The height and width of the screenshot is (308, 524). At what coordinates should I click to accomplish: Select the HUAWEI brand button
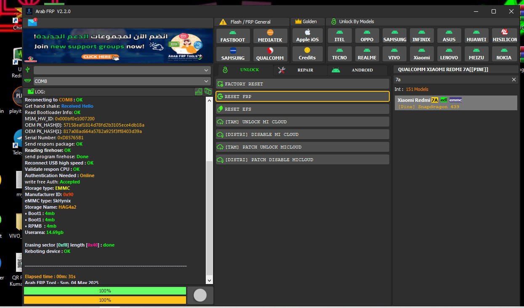tap(476, 36)
